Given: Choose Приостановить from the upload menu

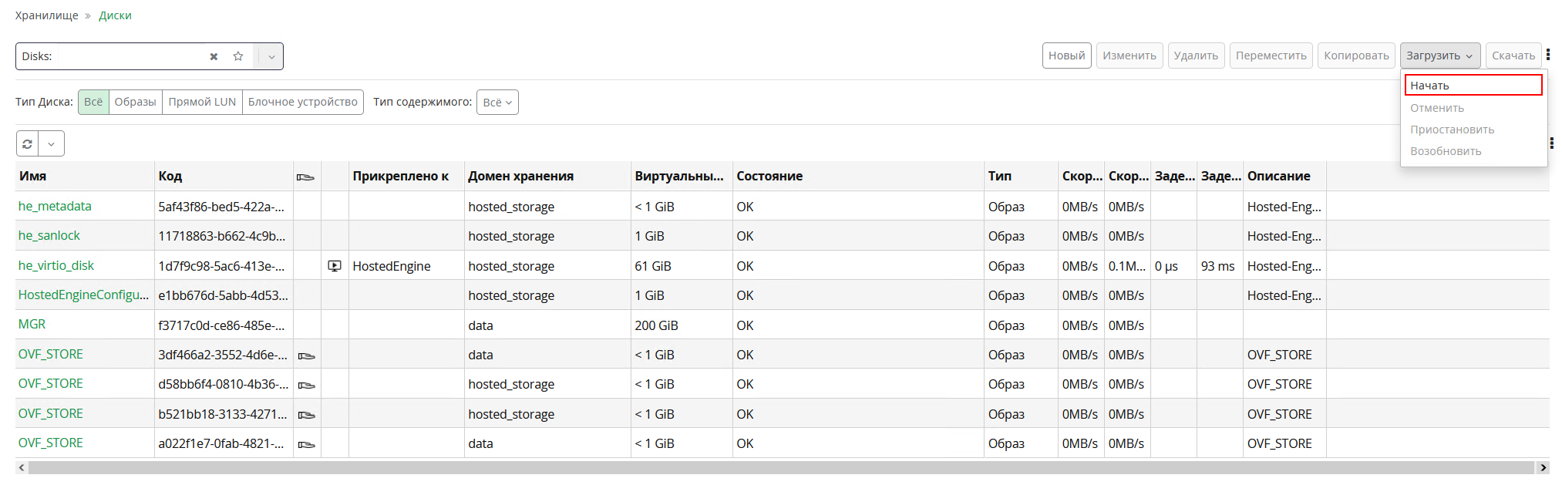Looking at the screenshot, I should pos(1473,130).
